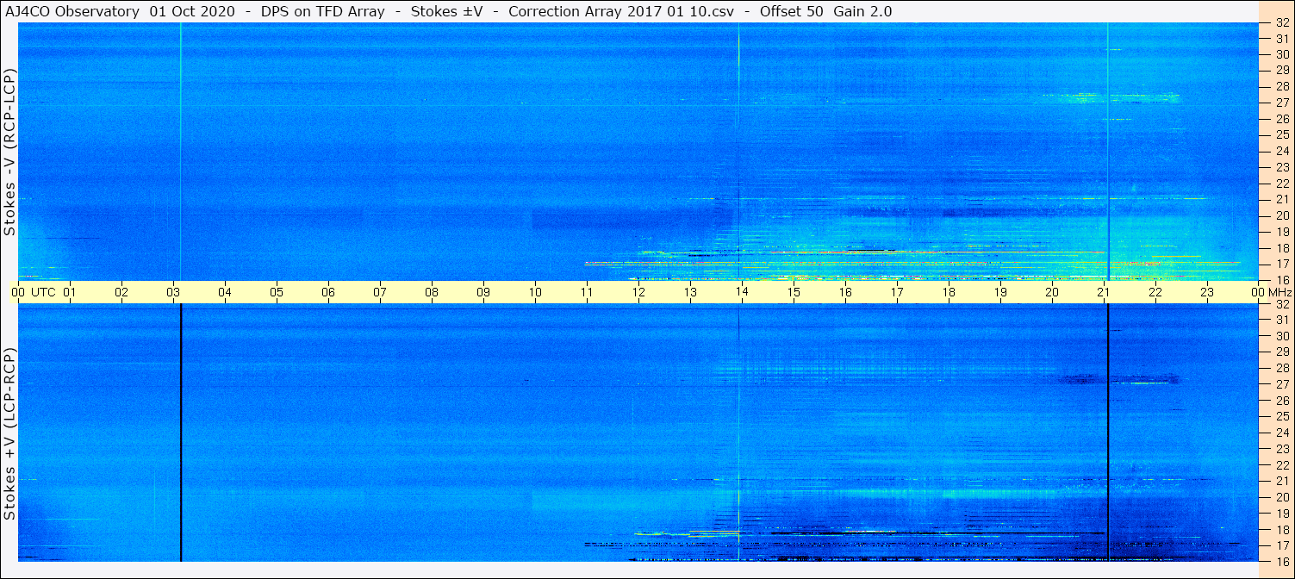1295x579 pixels.
Task: Click the 23 hour label on time axis
Action: point(1207,292)
